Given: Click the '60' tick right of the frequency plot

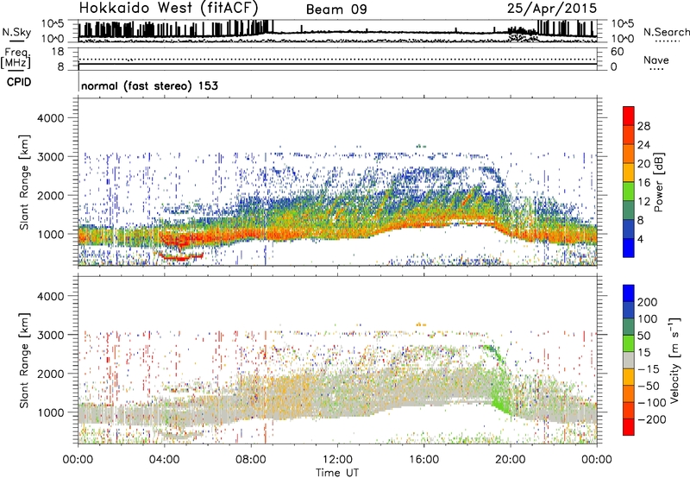Looking at the screenshot, I should point(617,52).
